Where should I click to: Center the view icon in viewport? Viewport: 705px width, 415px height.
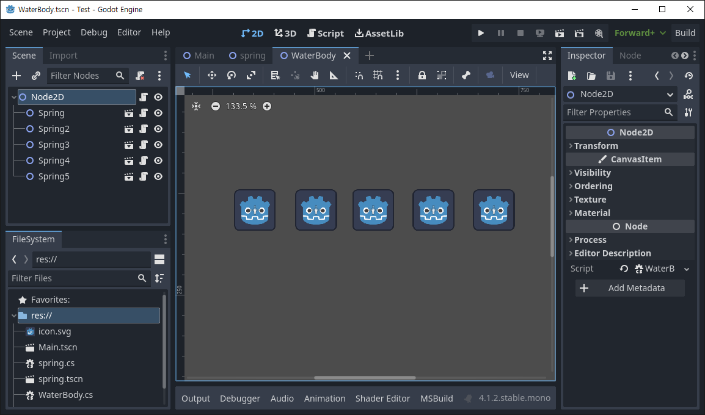[x=196, y=106]
